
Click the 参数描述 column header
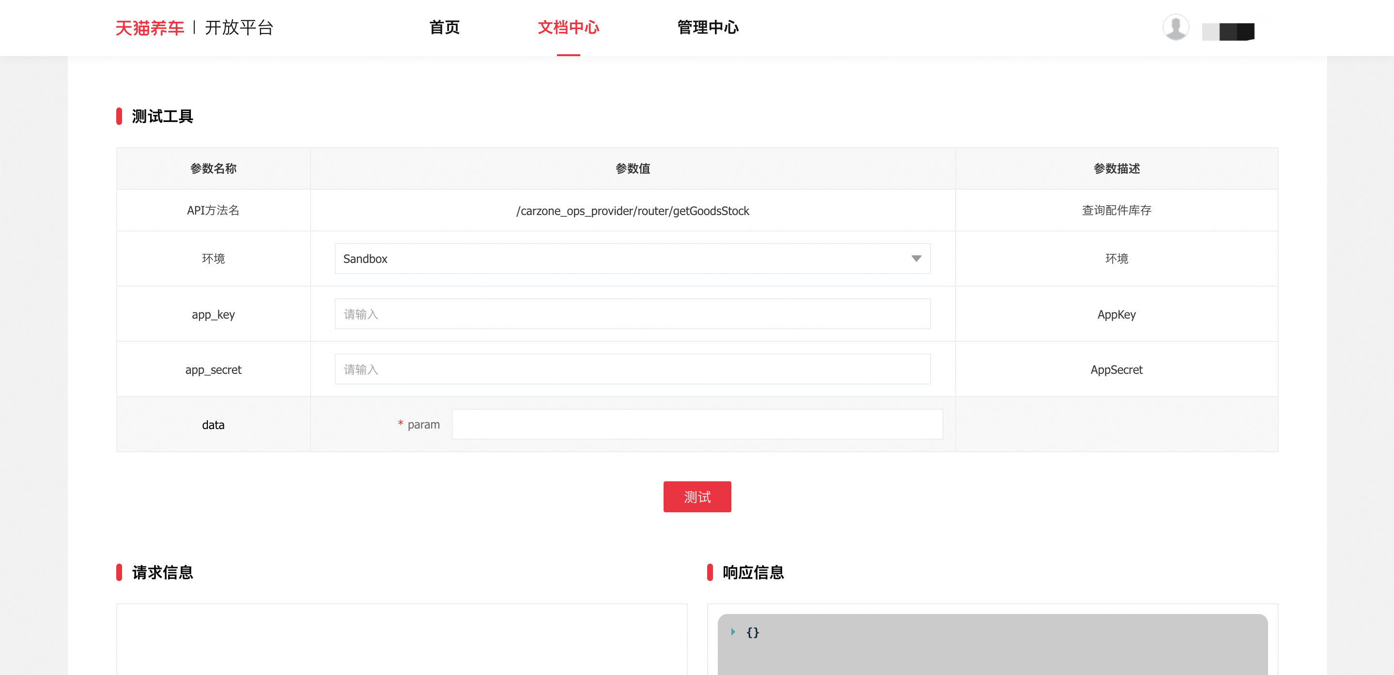point(1116,169)
